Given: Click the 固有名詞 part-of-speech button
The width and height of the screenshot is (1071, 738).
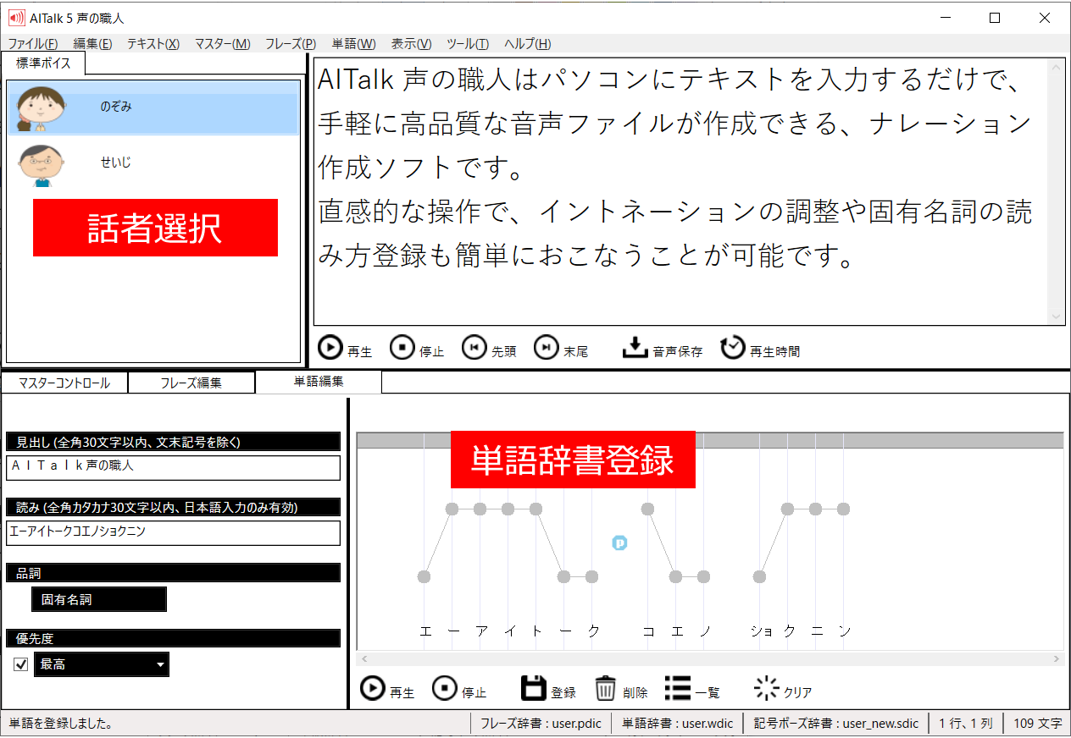Looking at the screenshot, I should (x=98, y=598).
